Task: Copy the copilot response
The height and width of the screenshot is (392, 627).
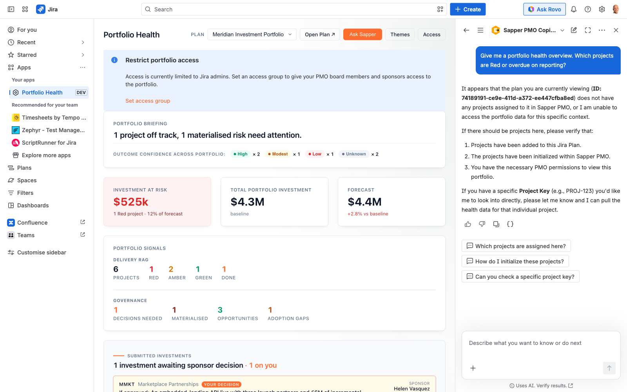Action: click(496, 224)
